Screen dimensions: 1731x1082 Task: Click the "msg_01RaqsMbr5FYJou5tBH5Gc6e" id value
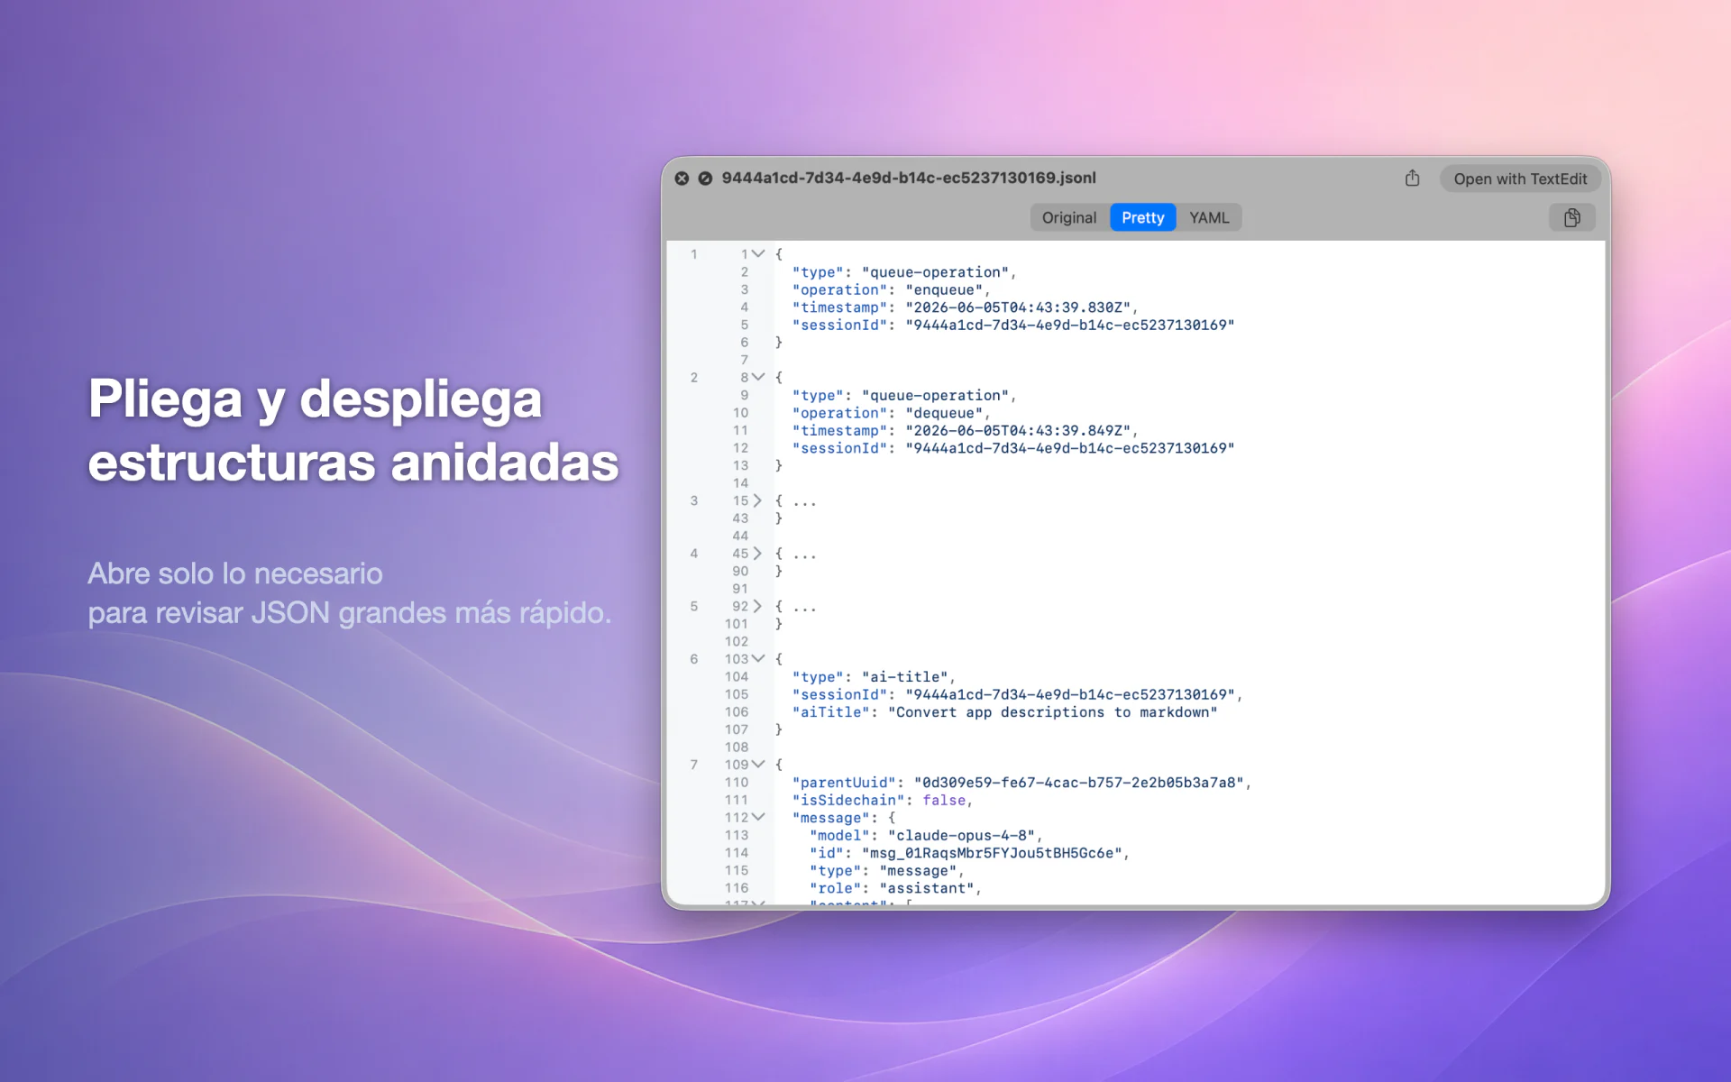(x=992, y=853)
